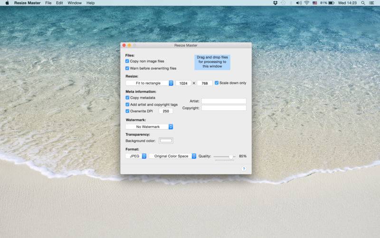Open the Apple menu

click(7, 3)
